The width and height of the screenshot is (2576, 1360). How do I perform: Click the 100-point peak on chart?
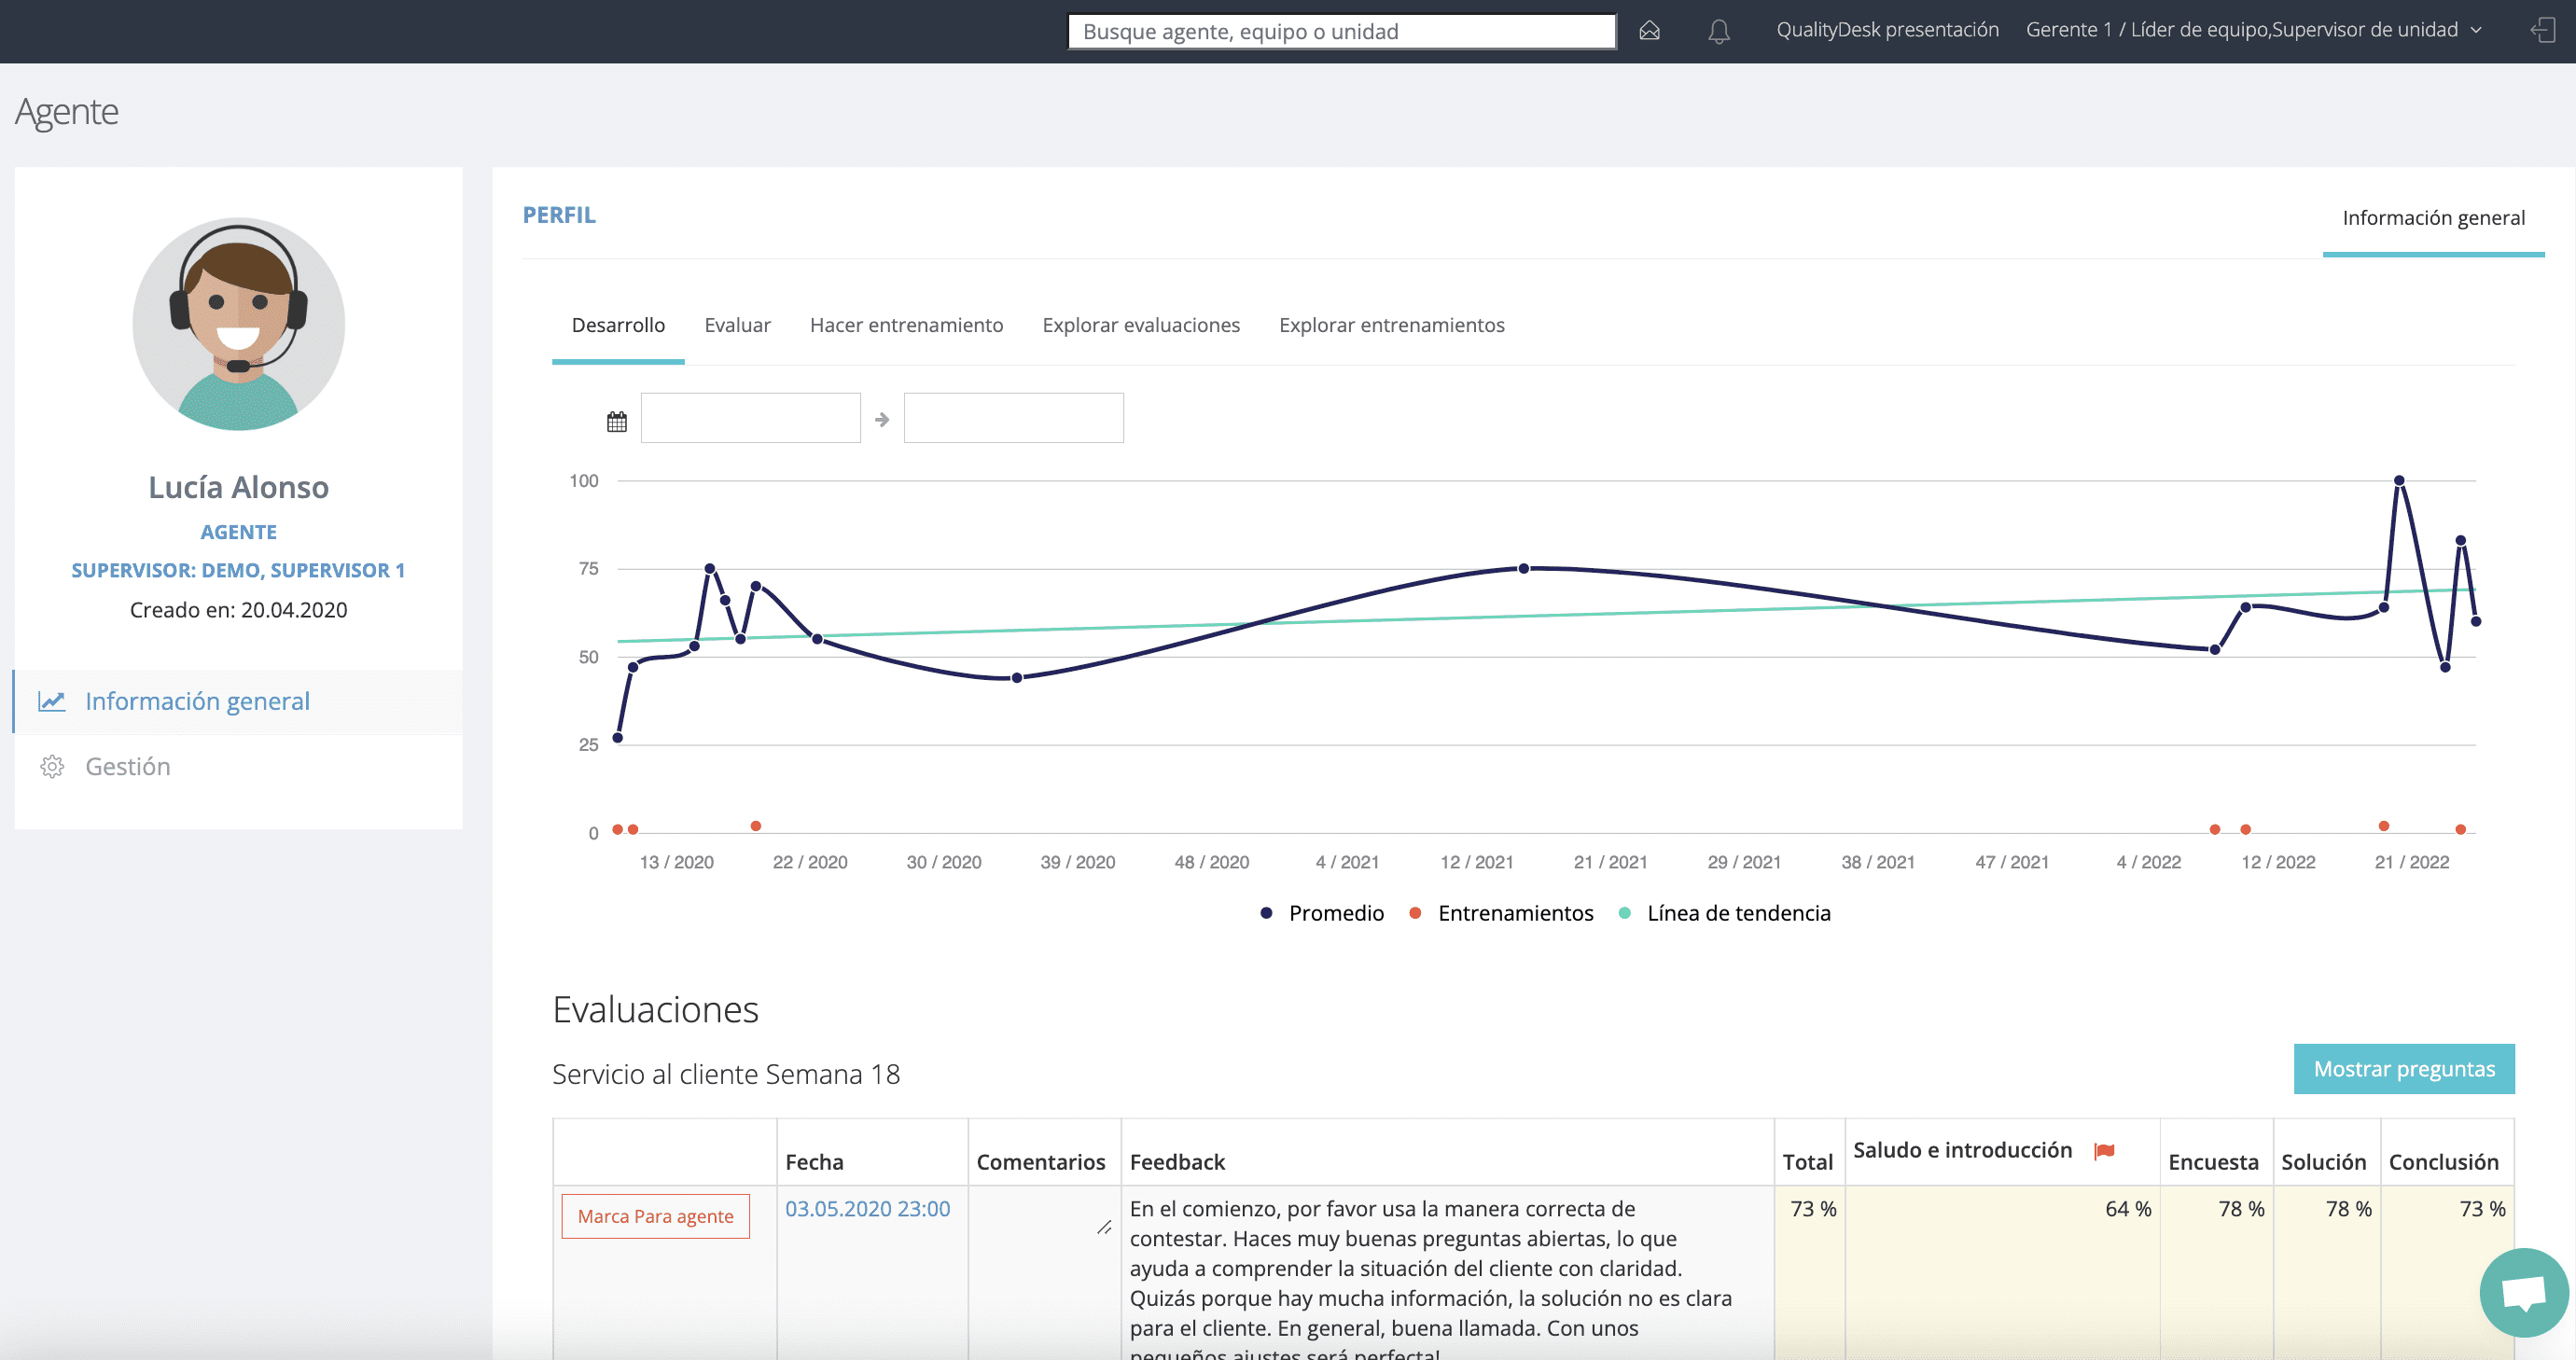tap(2398, 481)
